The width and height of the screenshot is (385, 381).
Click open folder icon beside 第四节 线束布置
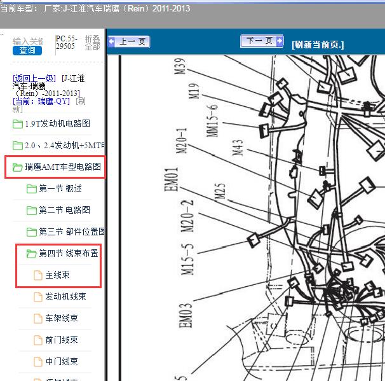click(x=32, y=253)
